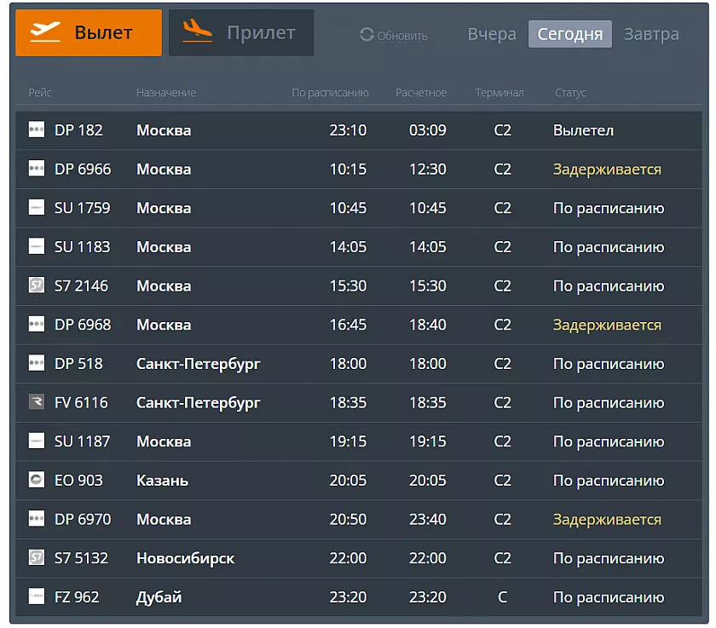Viewport: 716px width, 628px height.
Task: Select the Сегодня day filter
Action: (x=569, y=34)
